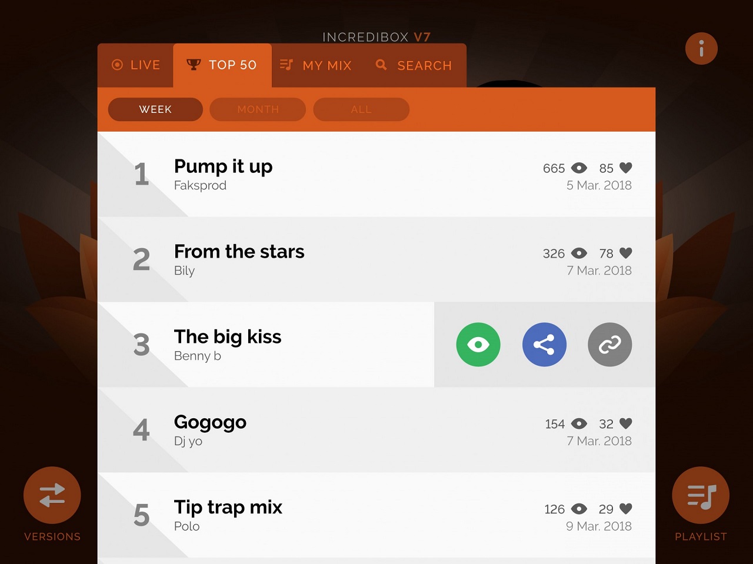
Task: Open the My Mix tab
Action: coord(316,65)
